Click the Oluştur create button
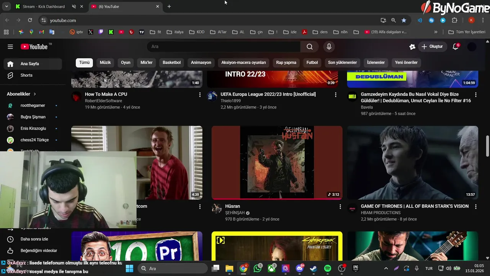 (432, 47)
